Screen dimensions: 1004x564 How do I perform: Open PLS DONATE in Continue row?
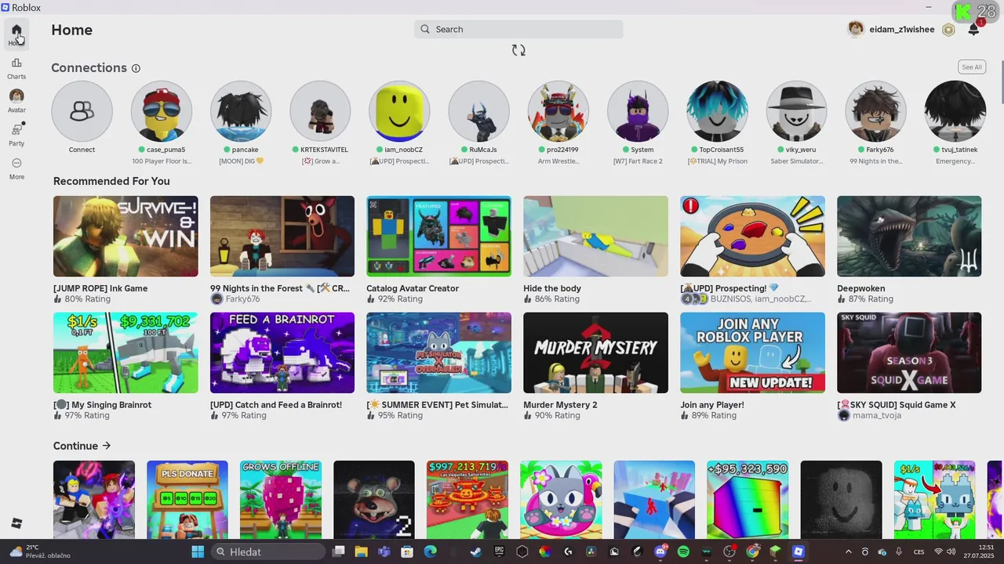click(x=187, y=500)
